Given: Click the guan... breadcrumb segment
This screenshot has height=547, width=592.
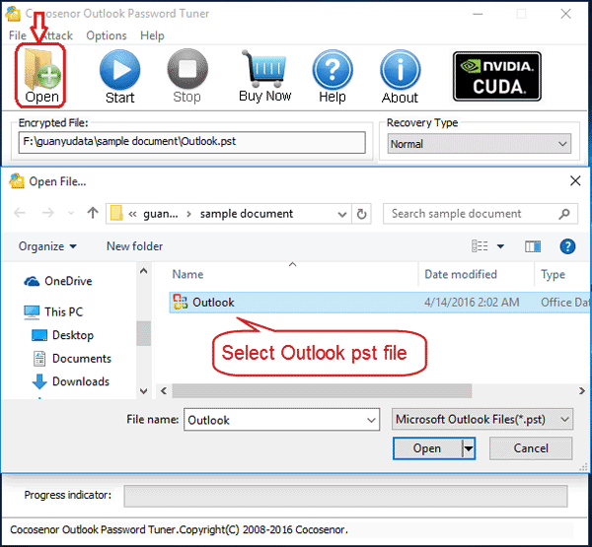Looking at the screenshot, I should tap(160, 214).
